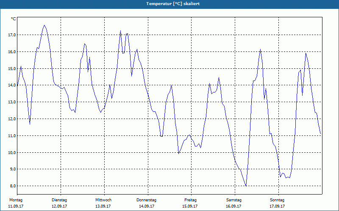The width and height of the screenshot is (339, 211).
Task: Click the Donnerstag day label
Action: (x=146, y=200)
